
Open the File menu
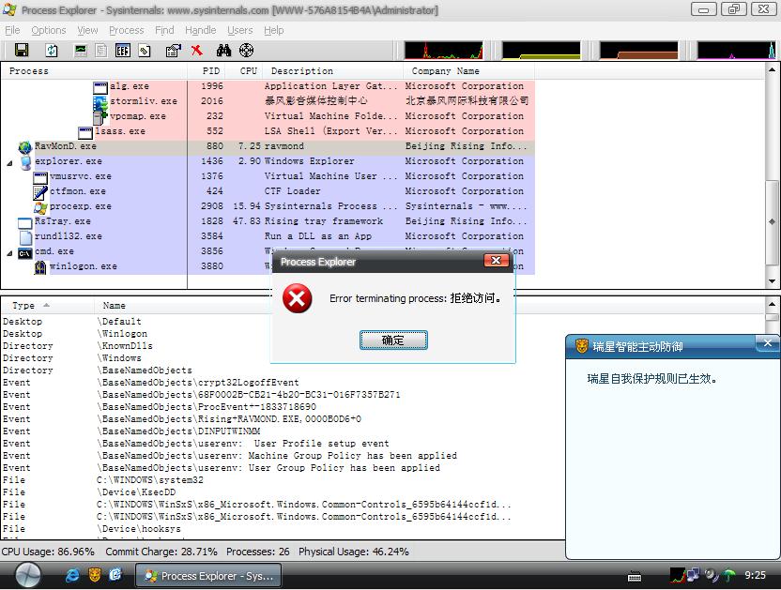point(12,30)
